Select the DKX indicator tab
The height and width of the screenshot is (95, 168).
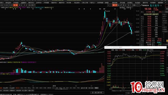[x=61, y=88]
